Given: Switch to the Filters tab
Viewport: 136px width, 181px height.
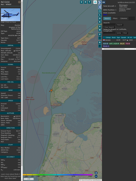Looking at the screenshot, I should pos(115,18).
